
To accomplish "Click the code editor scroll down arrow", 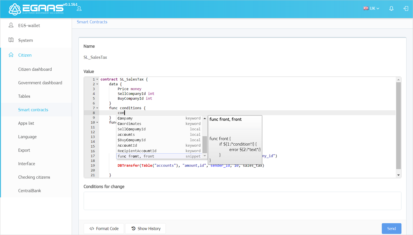I will click(x=398, y=175).
